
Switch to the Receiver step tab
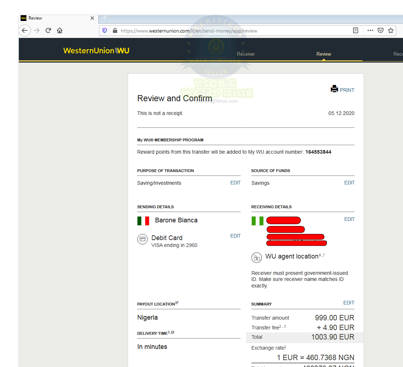(246, 54)
